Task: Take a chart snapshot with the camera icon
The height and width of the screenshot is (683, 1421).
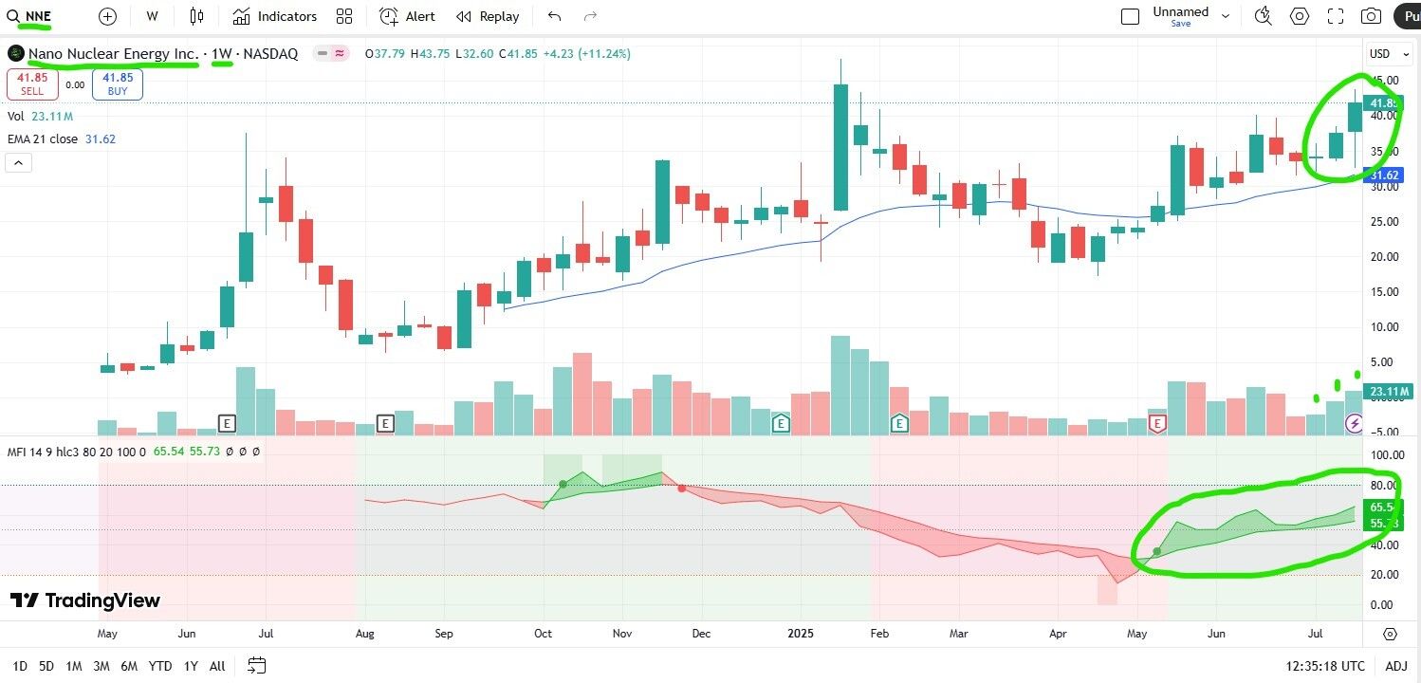Action: click(x=1371, y=16)
